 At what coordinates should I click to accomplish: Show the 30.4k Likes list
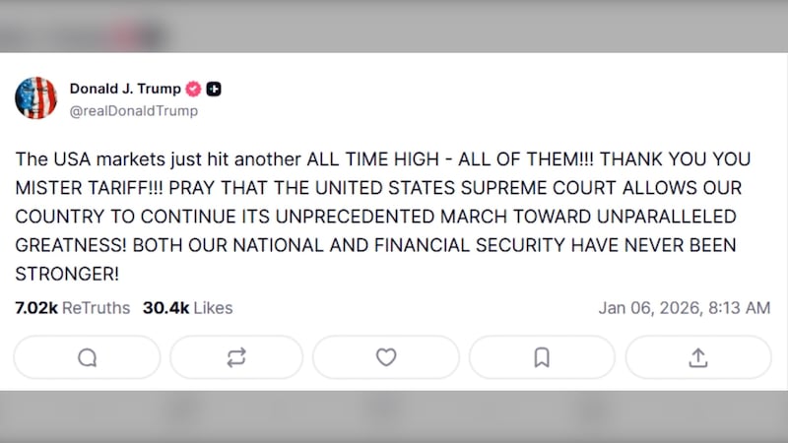(x=187, y=308)
